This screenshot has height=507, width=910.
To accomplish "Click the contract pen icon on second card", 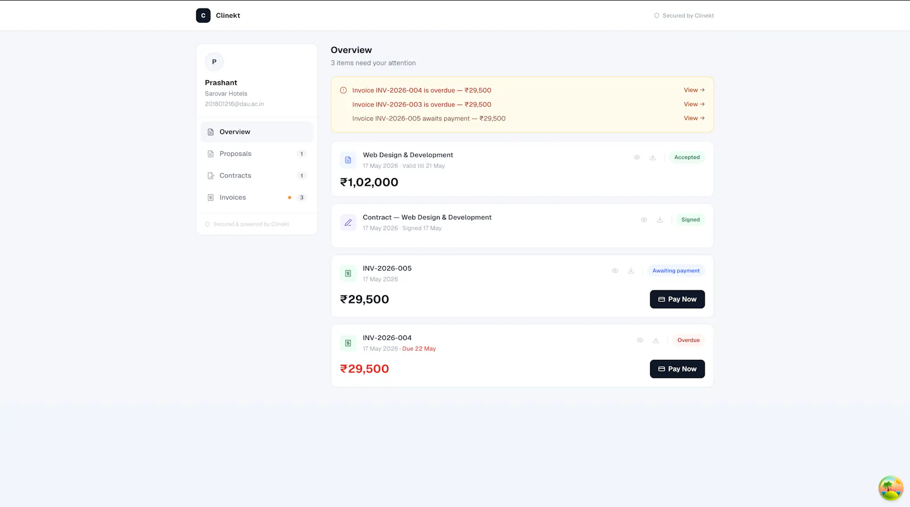I will pos(348,223).
